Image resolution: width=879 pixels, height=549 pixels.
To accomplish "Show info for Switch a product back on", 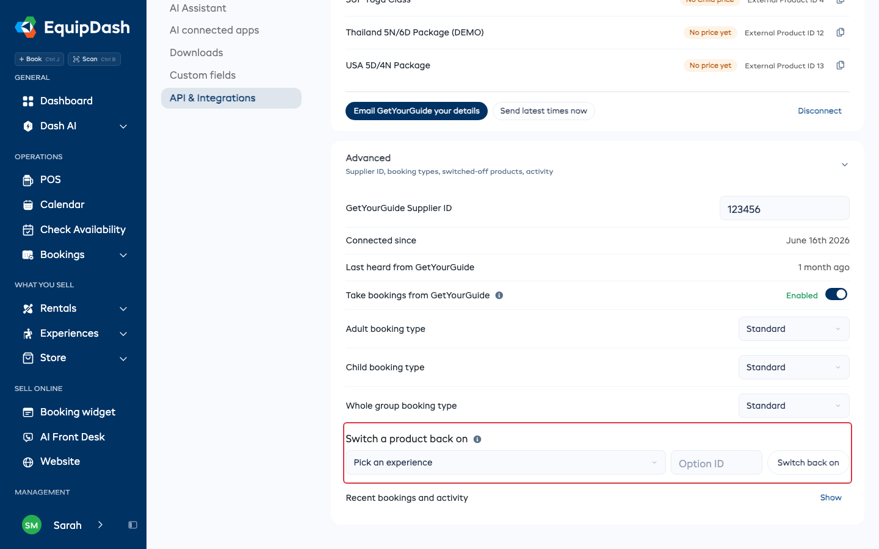I will (477, 439).
